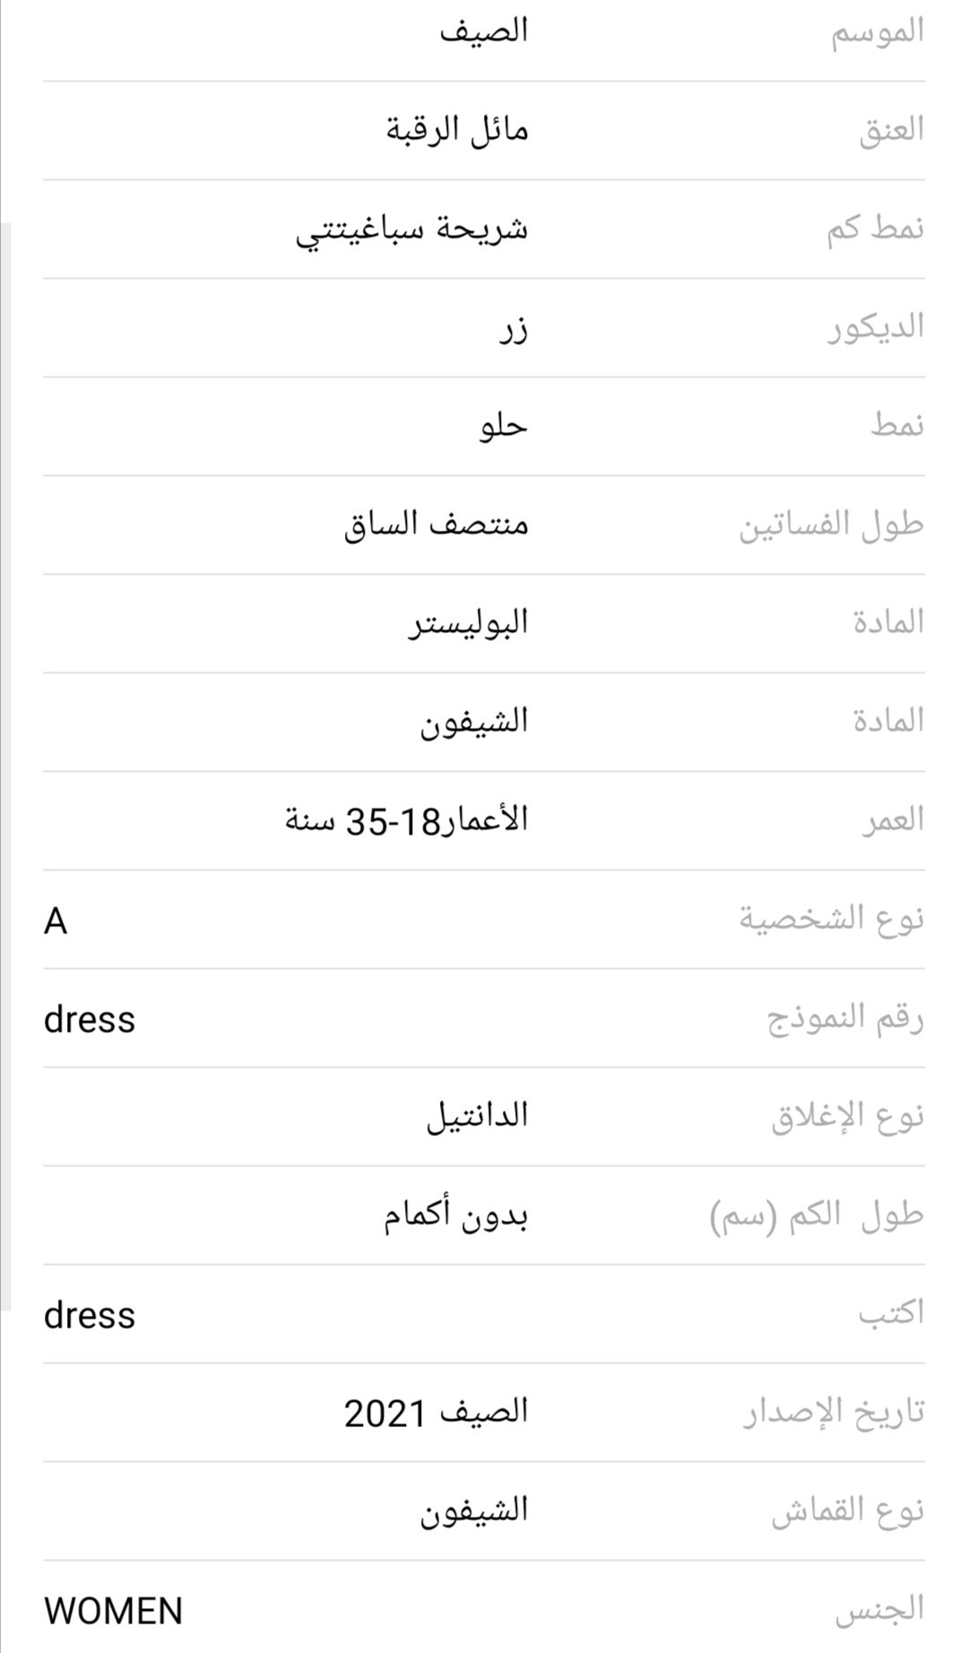This screenshot has height=1653, width=968.
Task: Click the A value beside نوع الشخصية
Action: pyautogui.click(x=56, y=921)
